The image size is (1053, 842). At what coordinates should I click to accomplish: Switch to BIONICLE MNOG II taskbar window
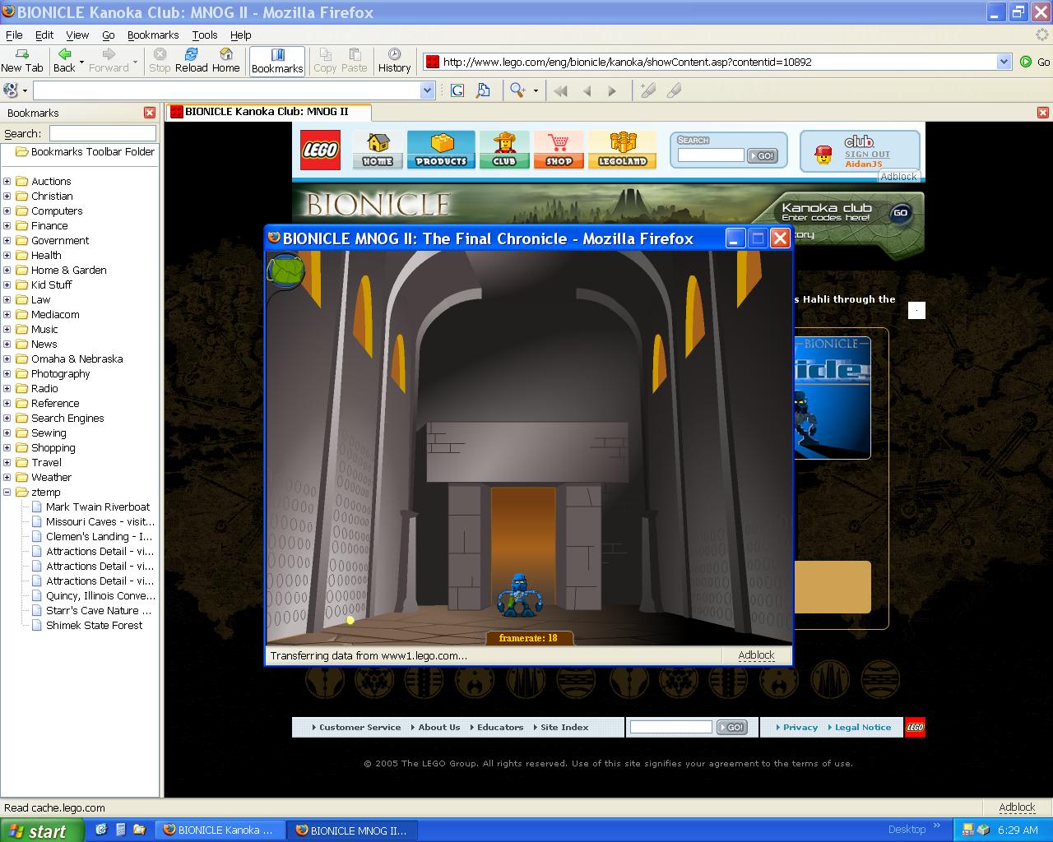click(x=353, y=830)
